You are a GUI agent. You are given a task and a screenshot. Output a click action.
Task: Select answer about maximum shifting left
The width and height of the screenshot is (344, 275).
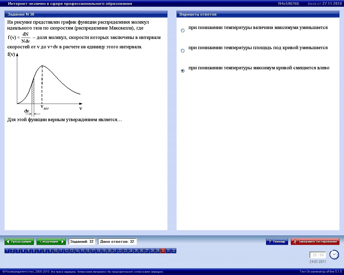click(x=183, y=71)
